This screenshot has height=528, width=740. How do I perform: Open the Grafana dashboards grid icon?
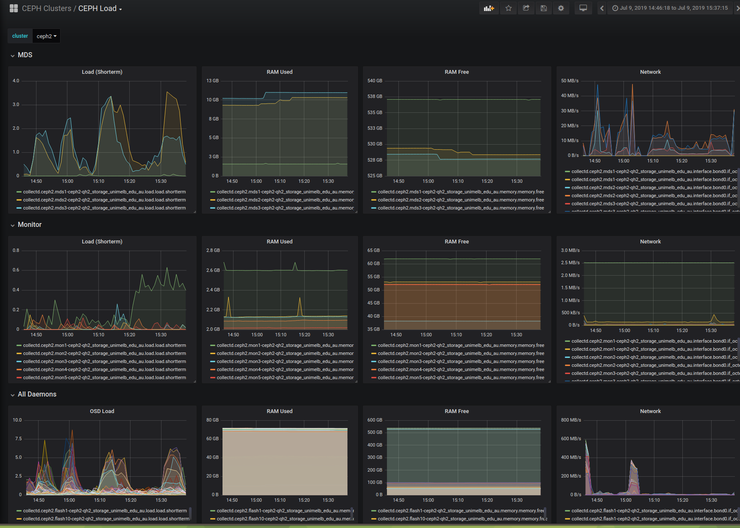point(14,8)
